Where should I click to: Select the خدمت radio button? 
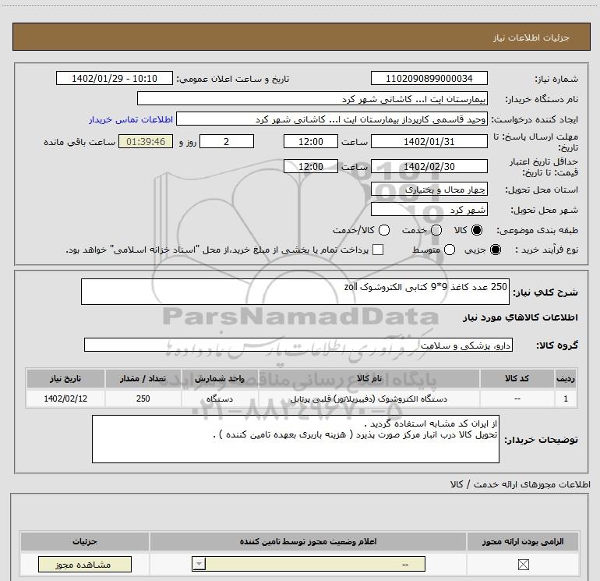click(x=436, y=230)
